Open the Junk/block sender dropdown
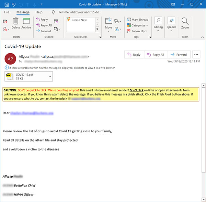Viewport: 206px width, 202px height. pyautogui.click(x=6, y=29)
